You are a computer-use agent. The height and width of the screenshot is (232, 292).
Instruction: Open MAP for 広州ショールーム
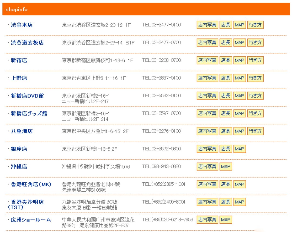[x=226, y=220]
